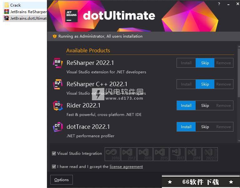Open the Options button

click(62, 180)
